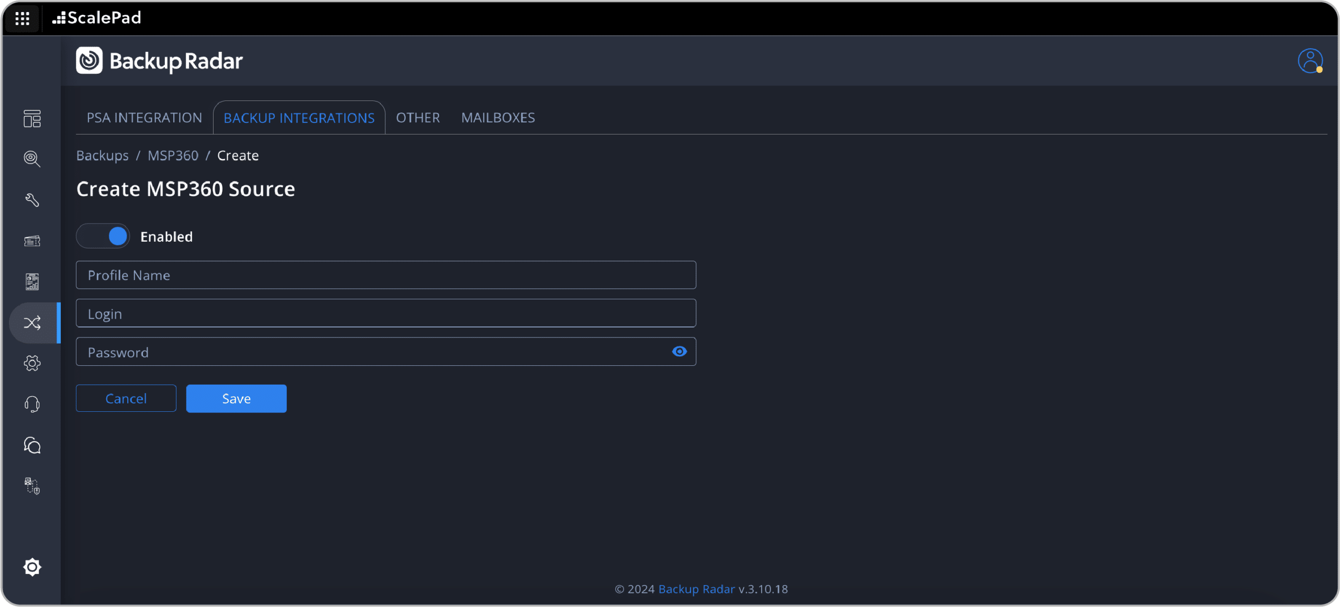
Task: Open the ScalePad app grid launcher
Action: point(22,19)
